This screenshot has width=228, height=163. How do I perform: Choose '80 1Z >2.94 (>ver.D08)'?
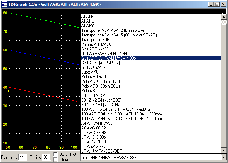click(151, 100)
